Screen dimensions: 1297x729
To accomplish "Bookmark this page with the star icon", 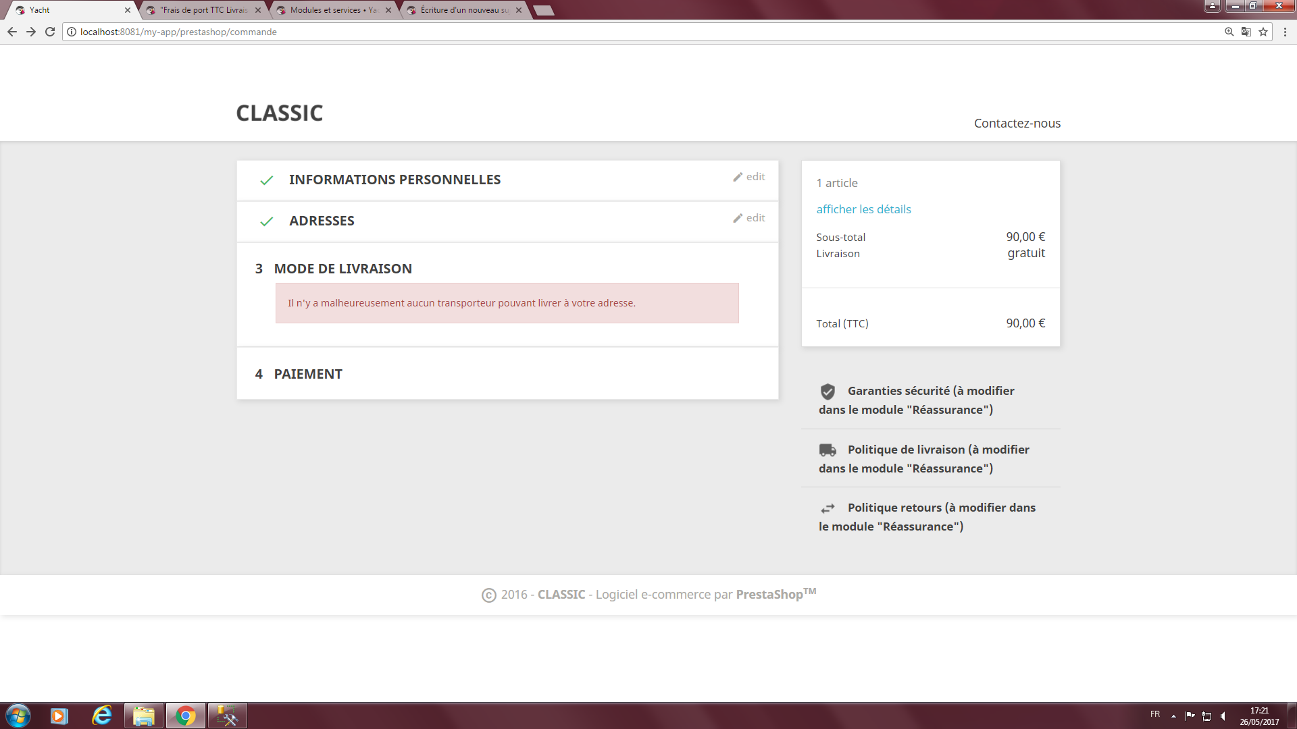I will click(1263, 32).
